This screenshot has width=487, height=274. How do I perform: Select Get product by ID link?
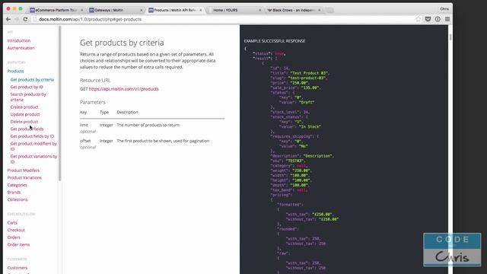coord(27,87)
